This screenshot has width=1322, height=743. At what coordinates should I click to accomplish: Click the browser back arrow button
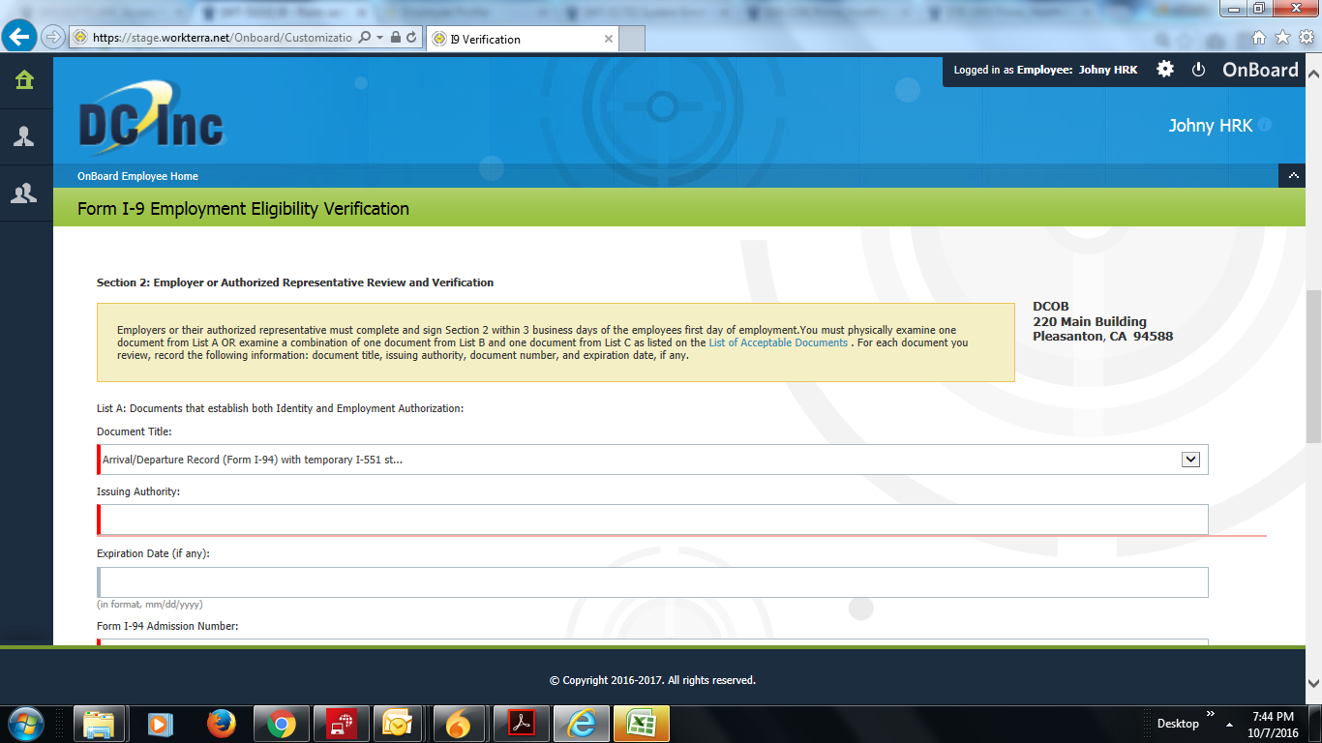pyautogui.click(x=19, y=38)
